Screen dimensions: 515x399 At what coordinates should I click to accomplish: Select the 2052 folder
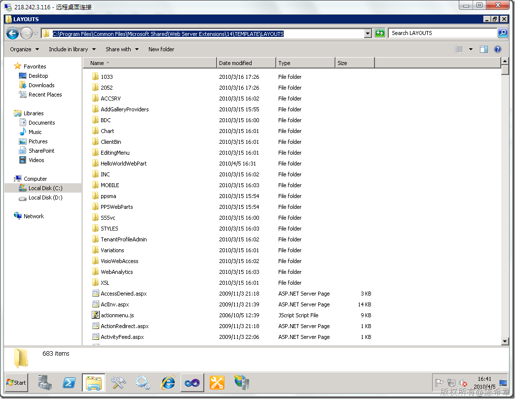[107, 88]
